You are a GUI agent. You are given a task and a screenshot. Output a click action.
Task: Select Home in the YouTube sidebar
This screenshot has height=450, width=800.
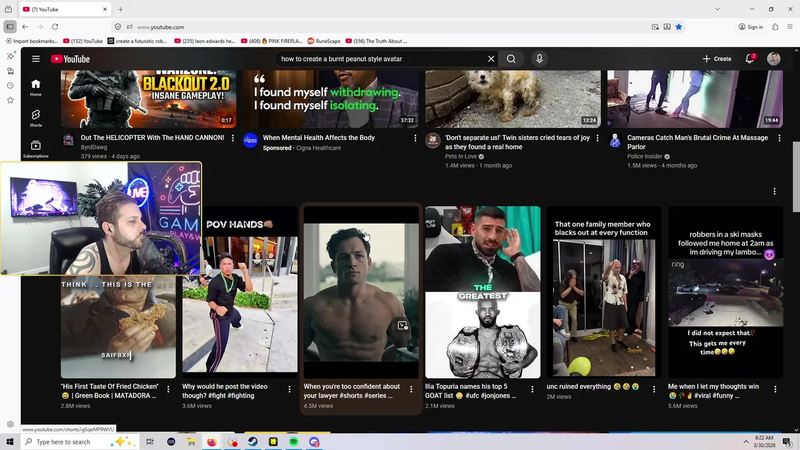point(36,87)
